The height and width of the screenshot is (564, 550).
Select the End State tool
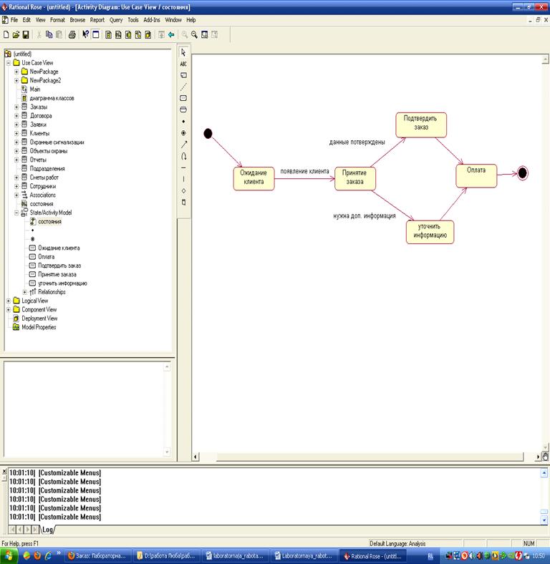coord(183,132)
